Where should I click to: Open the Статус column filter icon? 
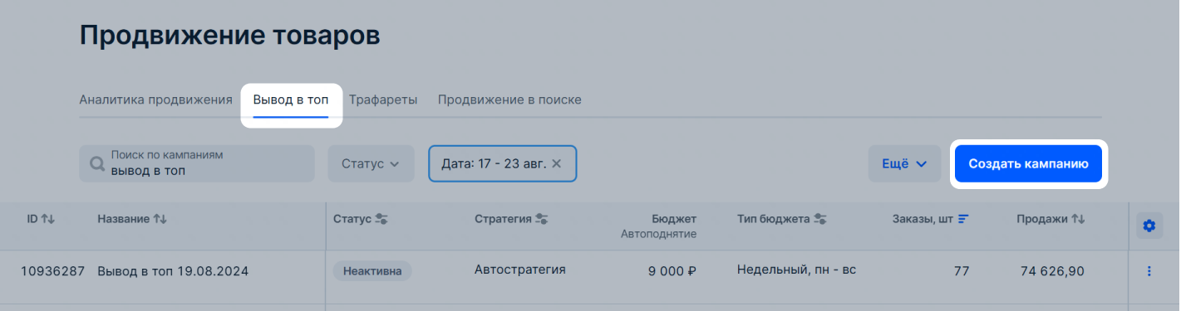(381, 219)
